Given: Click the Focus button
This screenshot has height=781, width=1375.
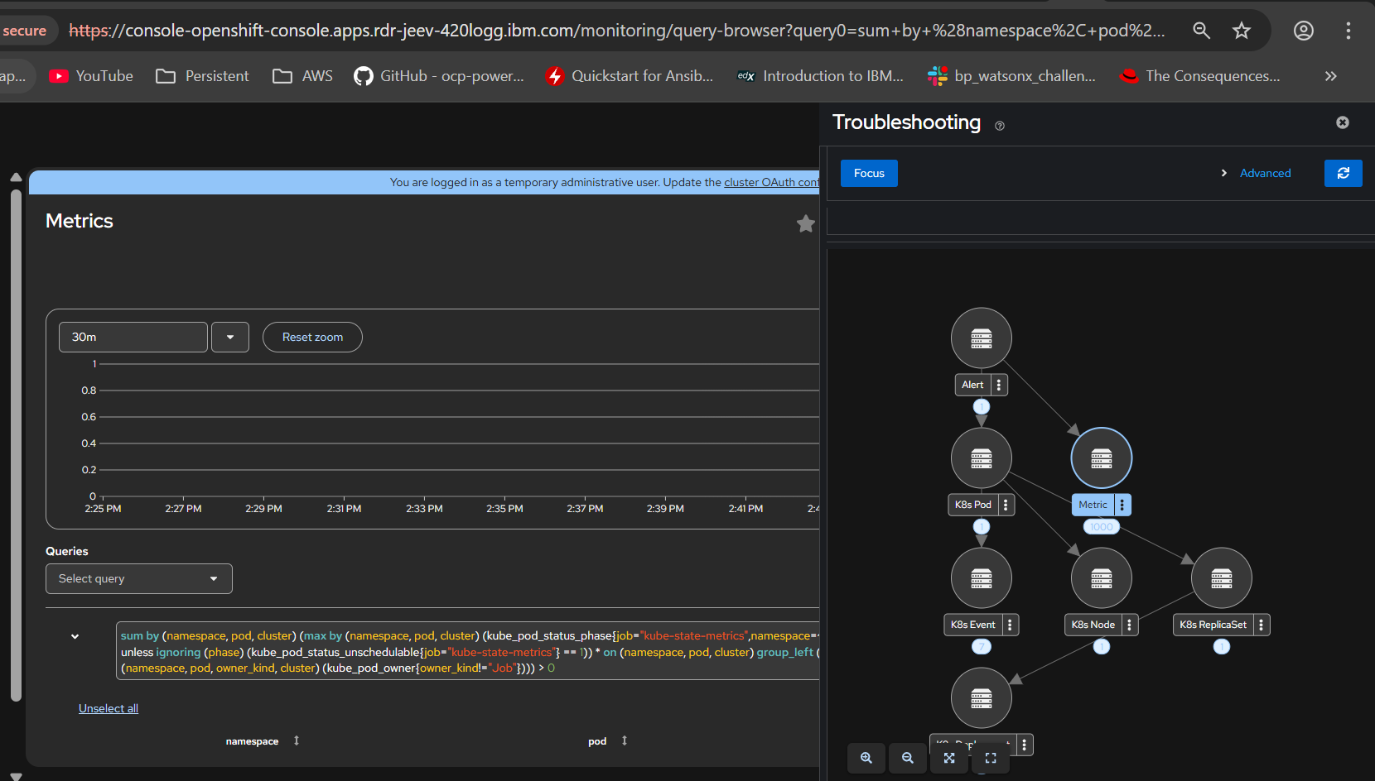Looking at the screenshot, I should click(x=869, y=173).
